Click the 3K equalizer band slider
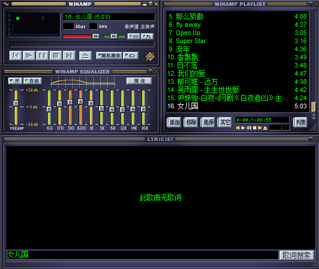Screen dimensions: 319x269 101,109
